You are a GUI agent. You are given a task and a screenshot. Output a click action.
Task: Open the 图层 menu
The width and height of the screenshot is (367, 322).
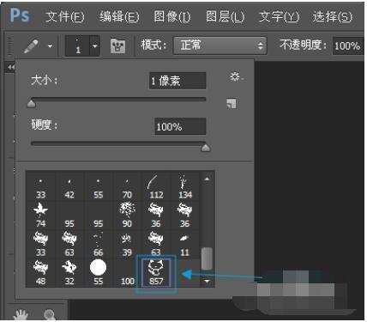point(226,16)
